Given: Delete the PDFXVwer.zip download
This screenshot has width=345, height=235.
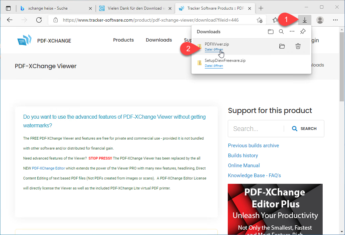Looking at the screenshot, I should tap(298, 47).
